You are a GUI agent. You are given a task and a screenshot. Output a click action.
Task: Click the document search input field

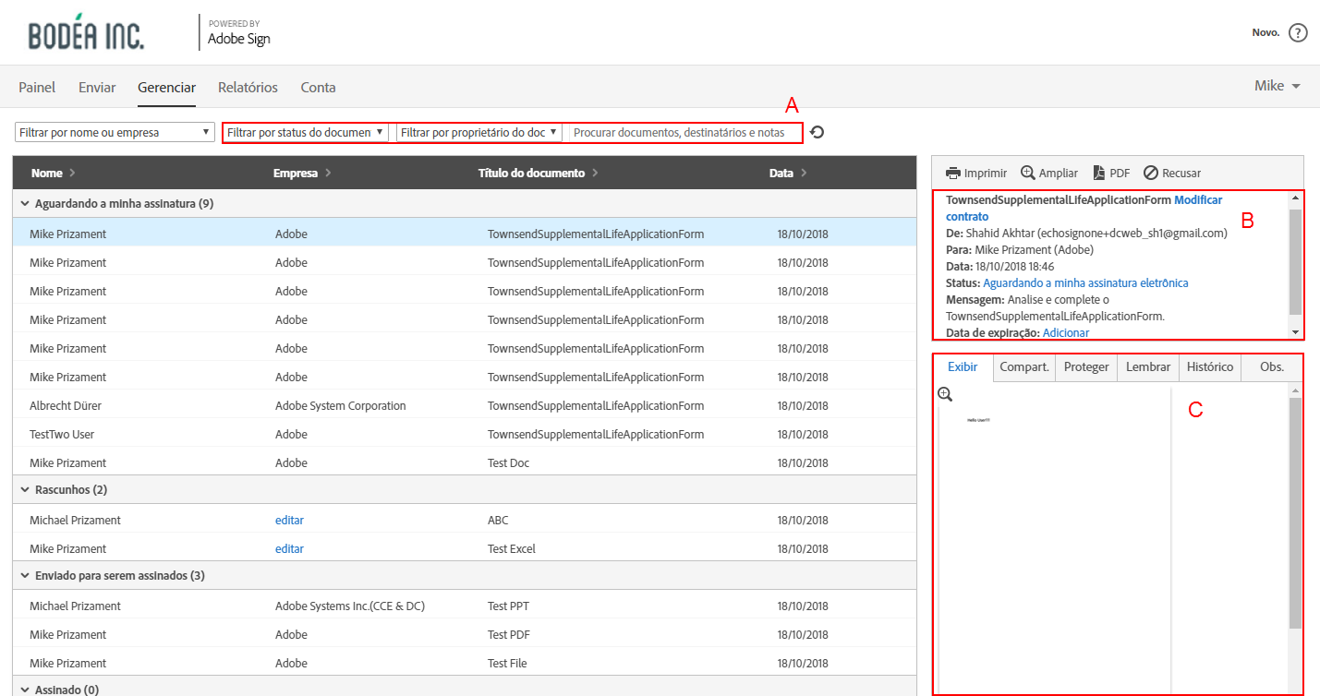click(x=684, y=132)
